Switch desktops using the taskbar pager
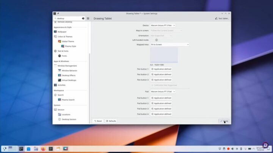This screenshot has width=273, height=153. pyautogui.click(x=13, y=149)
